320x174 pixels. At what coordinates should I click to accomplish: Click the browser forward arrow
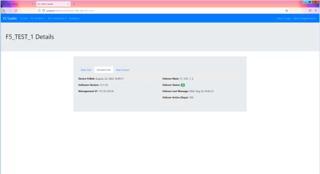(10, 10)
